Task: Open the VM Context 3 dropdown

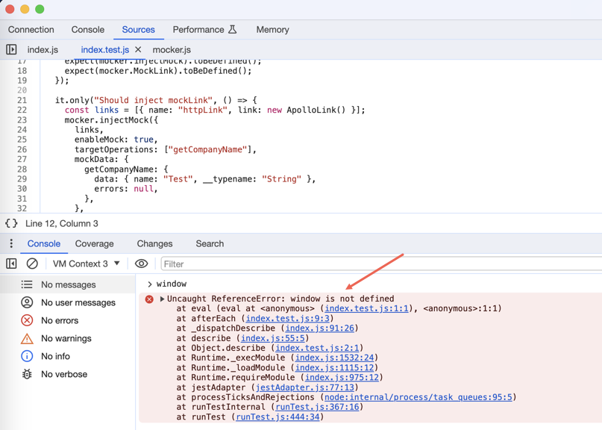Action: point(87,264)
